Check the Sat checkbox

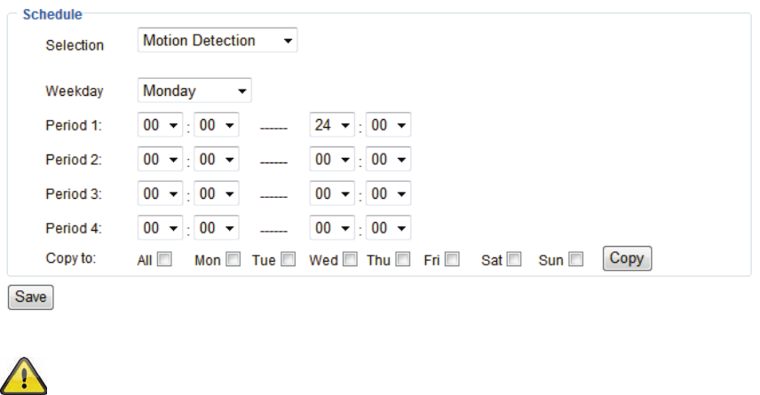click(x=514, y=259)
